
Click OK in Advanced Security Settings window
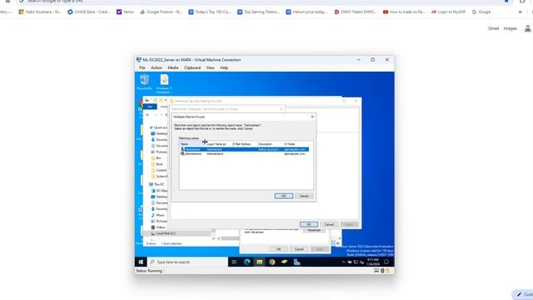[309, 224]
